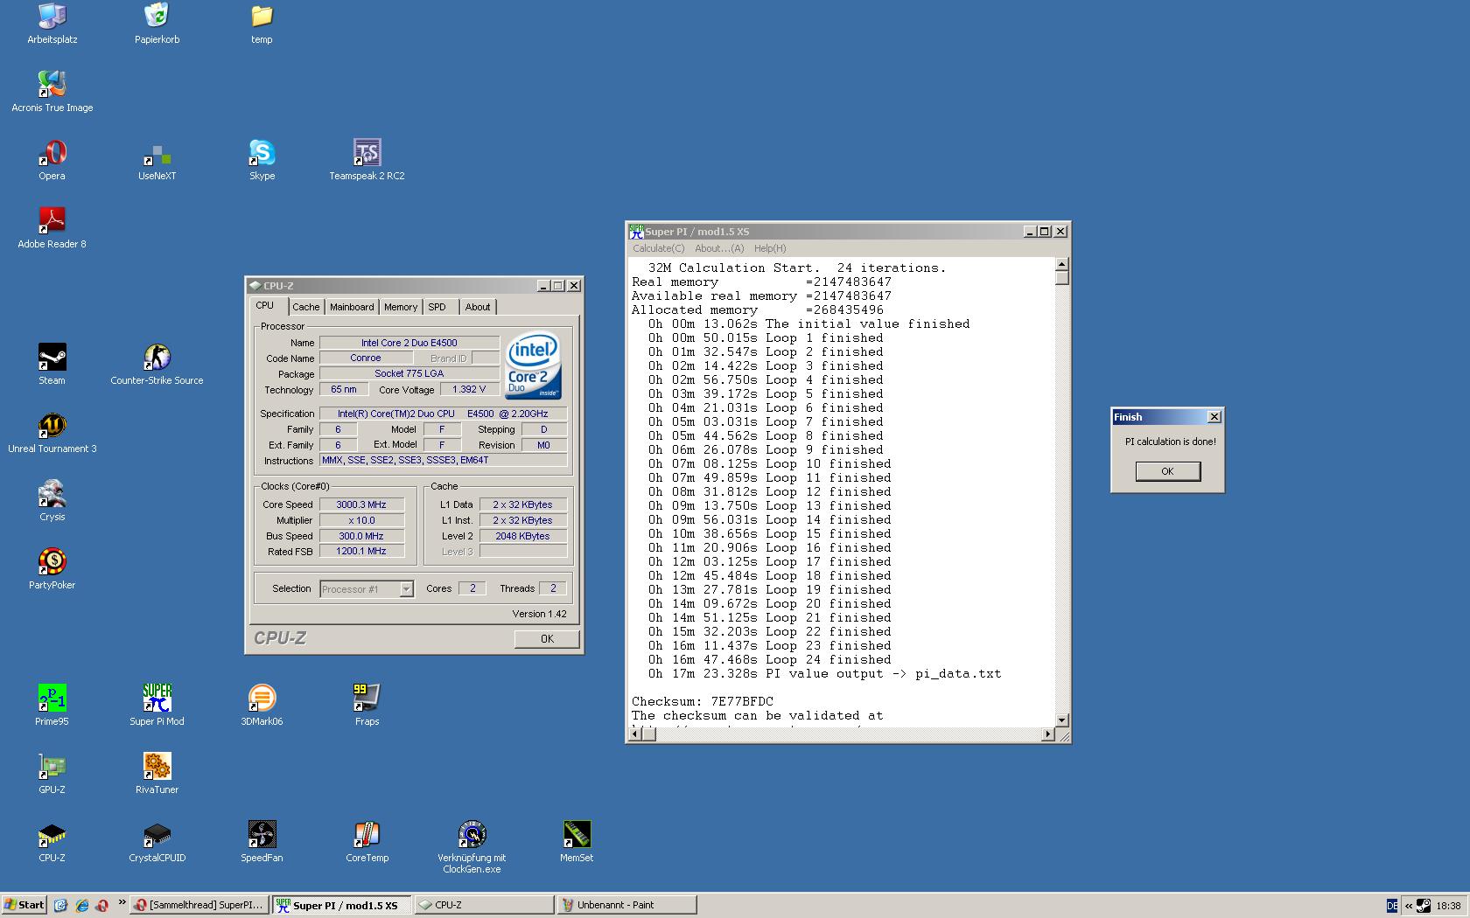
Task: Expand hidden system tray icons arrow
Action: [x=1408, y=906]
